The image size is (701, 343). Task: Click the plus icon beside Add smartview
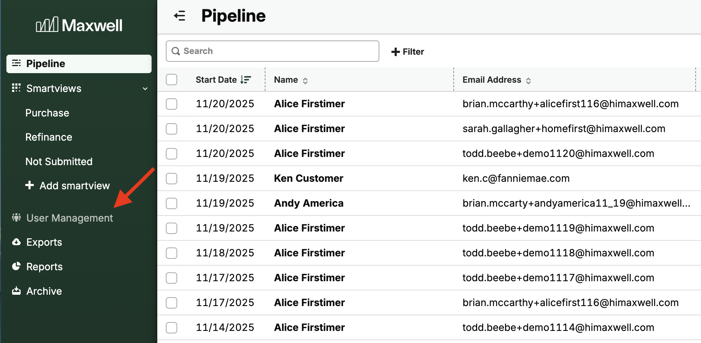tap(30, 185)
